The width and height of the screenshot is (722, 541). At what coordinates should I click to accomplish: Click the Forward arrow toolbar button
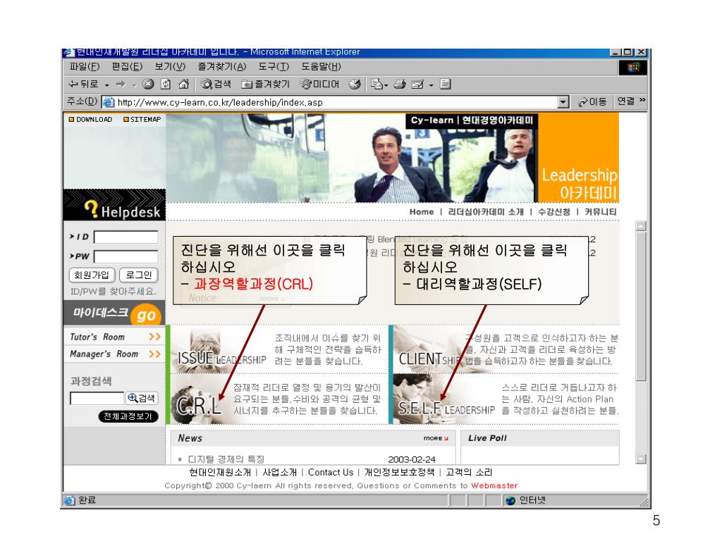[x=121, y=85]
